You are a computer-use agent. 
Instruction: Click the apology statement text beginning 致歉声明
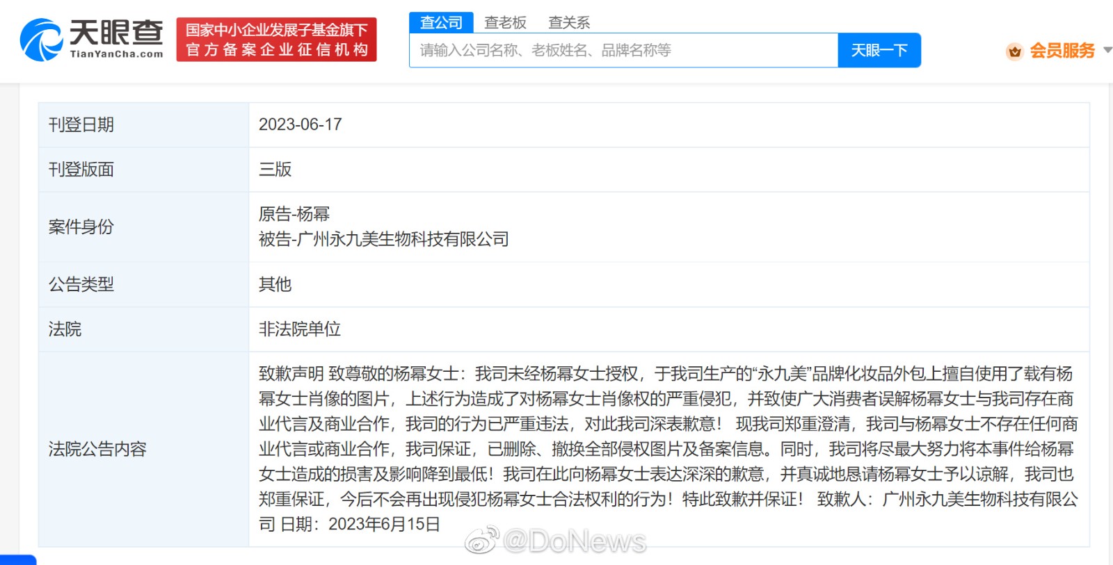pos(668,449)
